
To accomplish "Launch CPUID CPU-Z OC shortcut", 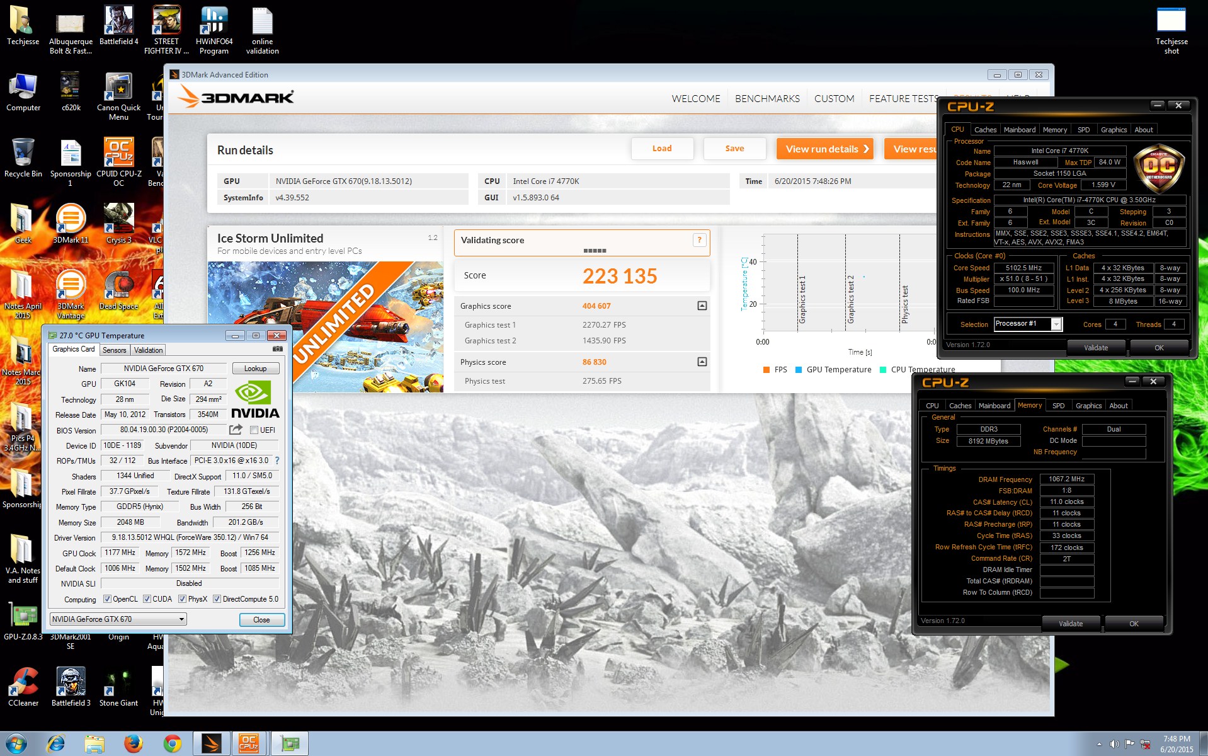I will point(118,162).
